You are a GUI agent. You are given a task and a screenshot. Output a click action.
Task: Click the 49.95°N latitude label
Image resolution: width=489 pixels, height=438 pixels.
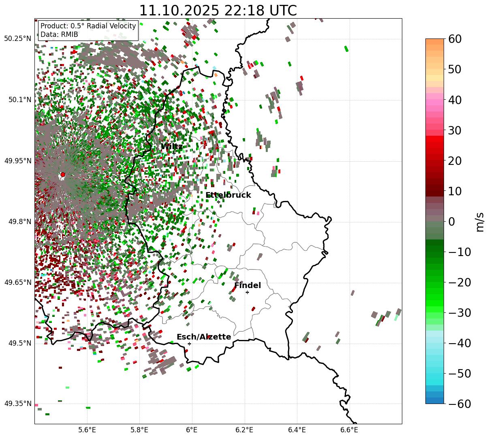[17, 161]
